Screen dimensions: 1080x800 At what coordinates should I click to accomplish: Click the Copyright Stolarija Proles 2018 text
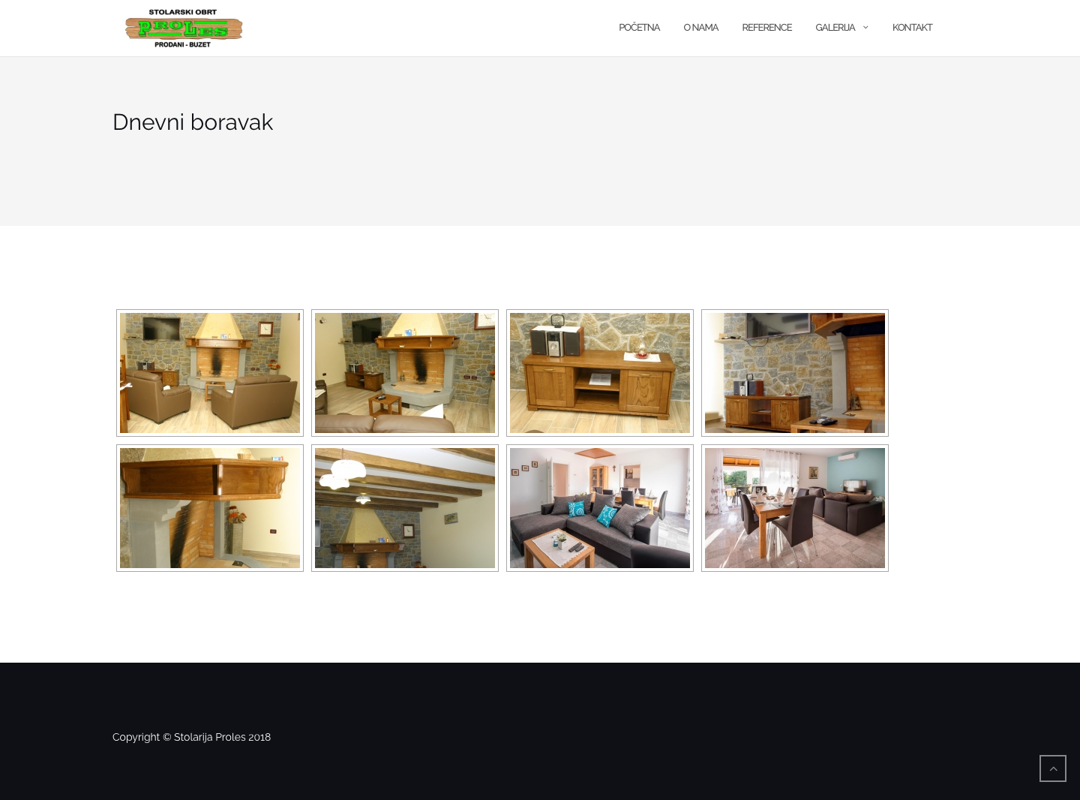[191, 737]
